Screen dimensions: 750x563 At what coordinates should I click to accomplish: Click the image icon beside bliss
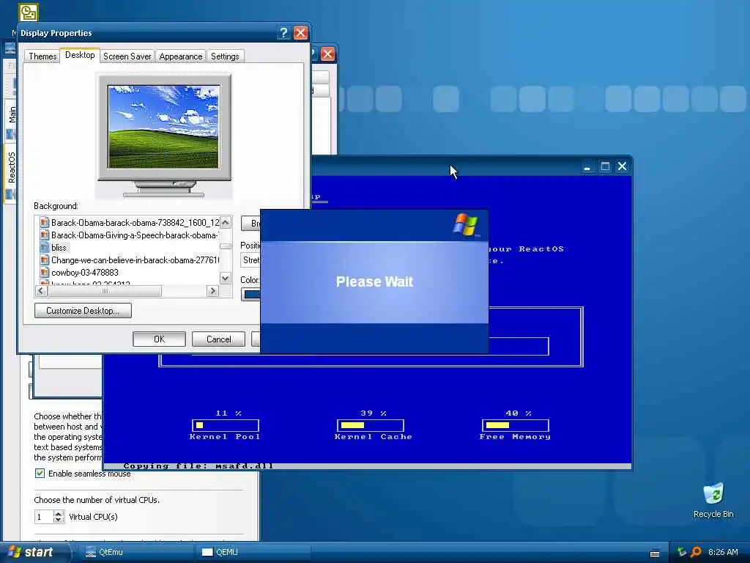45,248
